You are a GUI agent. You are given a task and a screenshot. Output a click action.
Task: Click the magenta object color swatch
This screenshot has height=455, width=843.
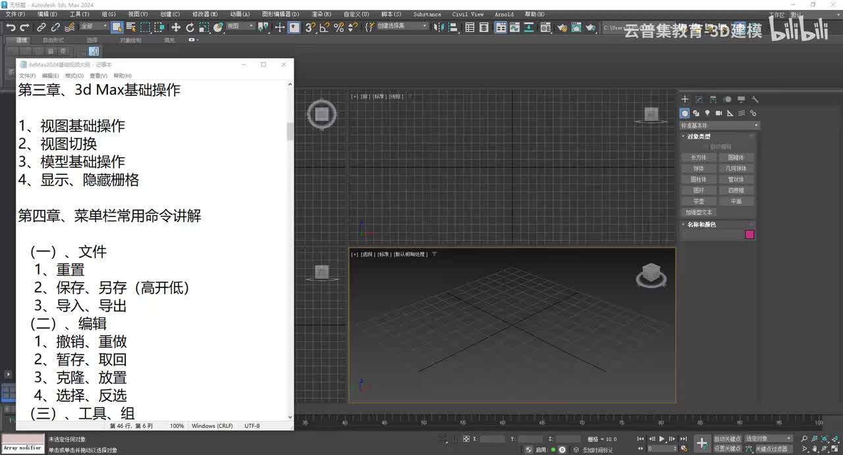tap(749, 235)
